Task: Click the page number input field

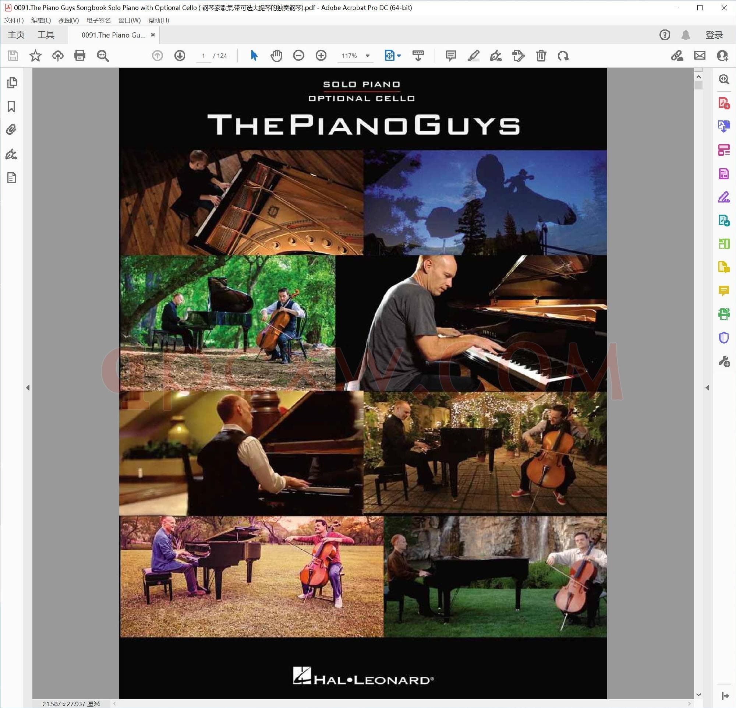Action: coord(204,56)
